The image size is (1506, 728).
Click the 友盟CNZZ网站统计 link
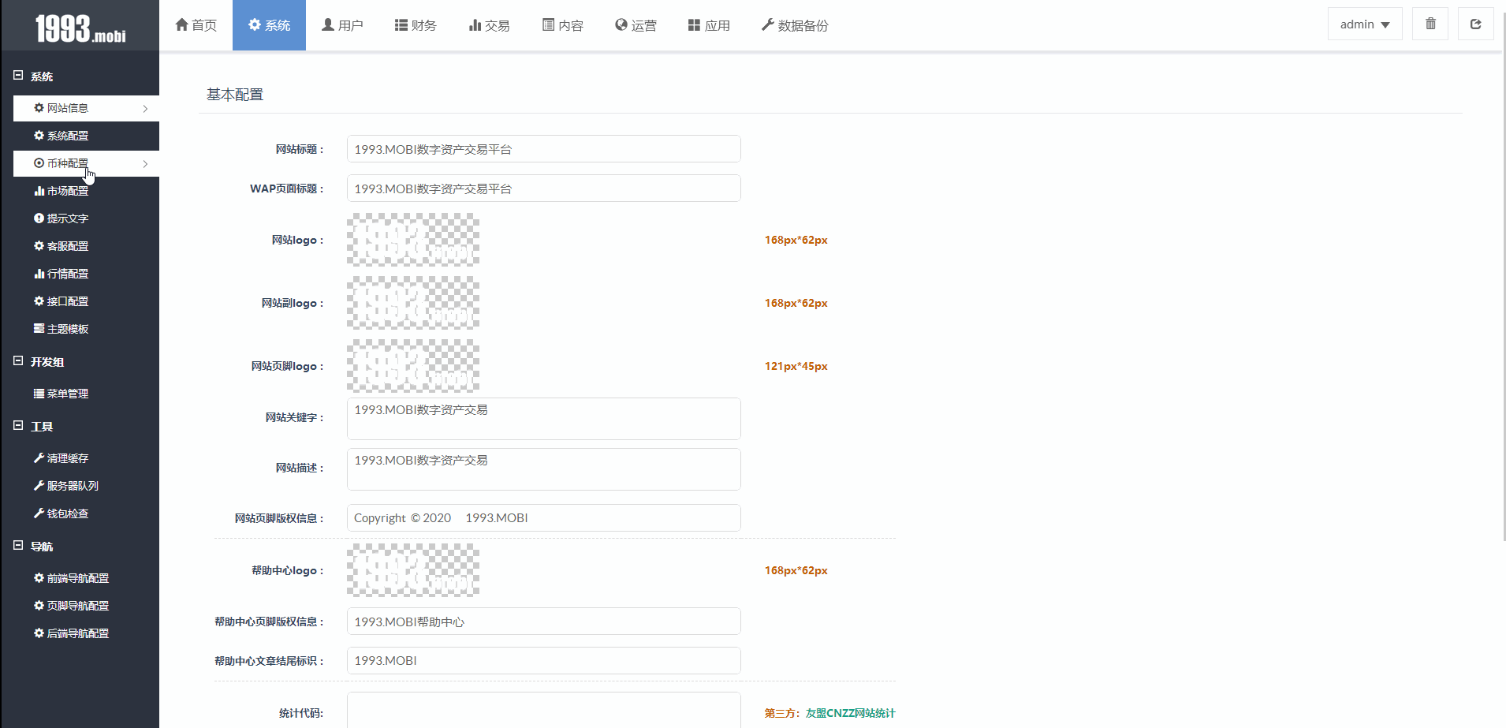click(x=850, y=713)
